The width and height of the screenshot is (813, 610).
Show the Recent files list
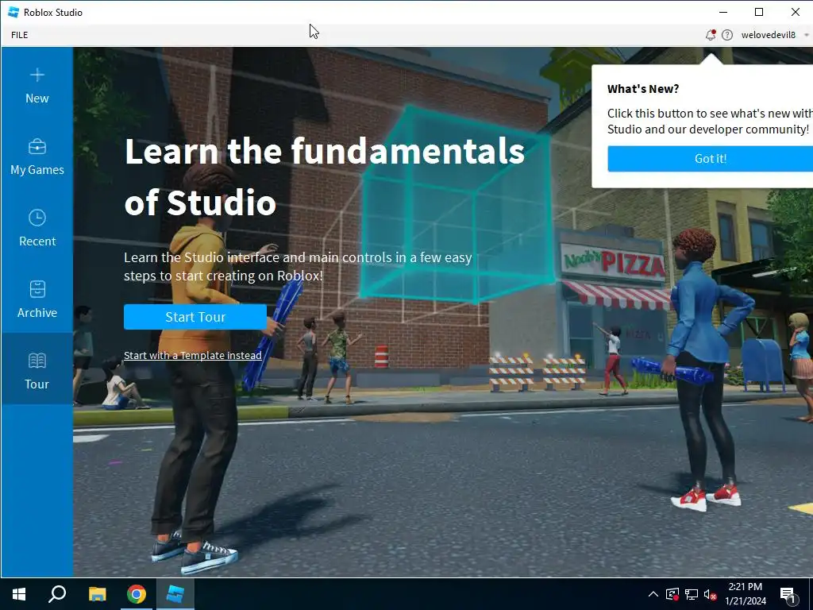click(x=37, y=228)
